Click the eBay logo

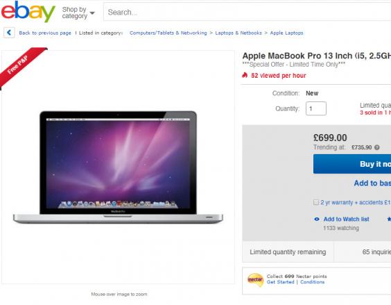pos(28,12)
